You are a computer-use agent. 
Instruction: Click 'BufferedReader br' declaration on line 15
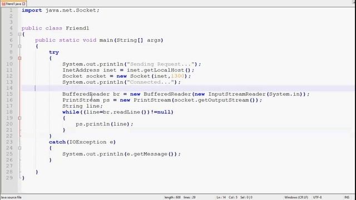[x=91, y=94]
